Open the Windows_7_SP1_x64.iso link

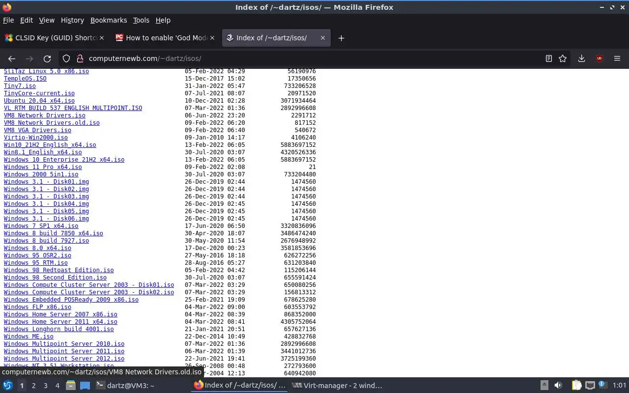click(x=41, y=226)
